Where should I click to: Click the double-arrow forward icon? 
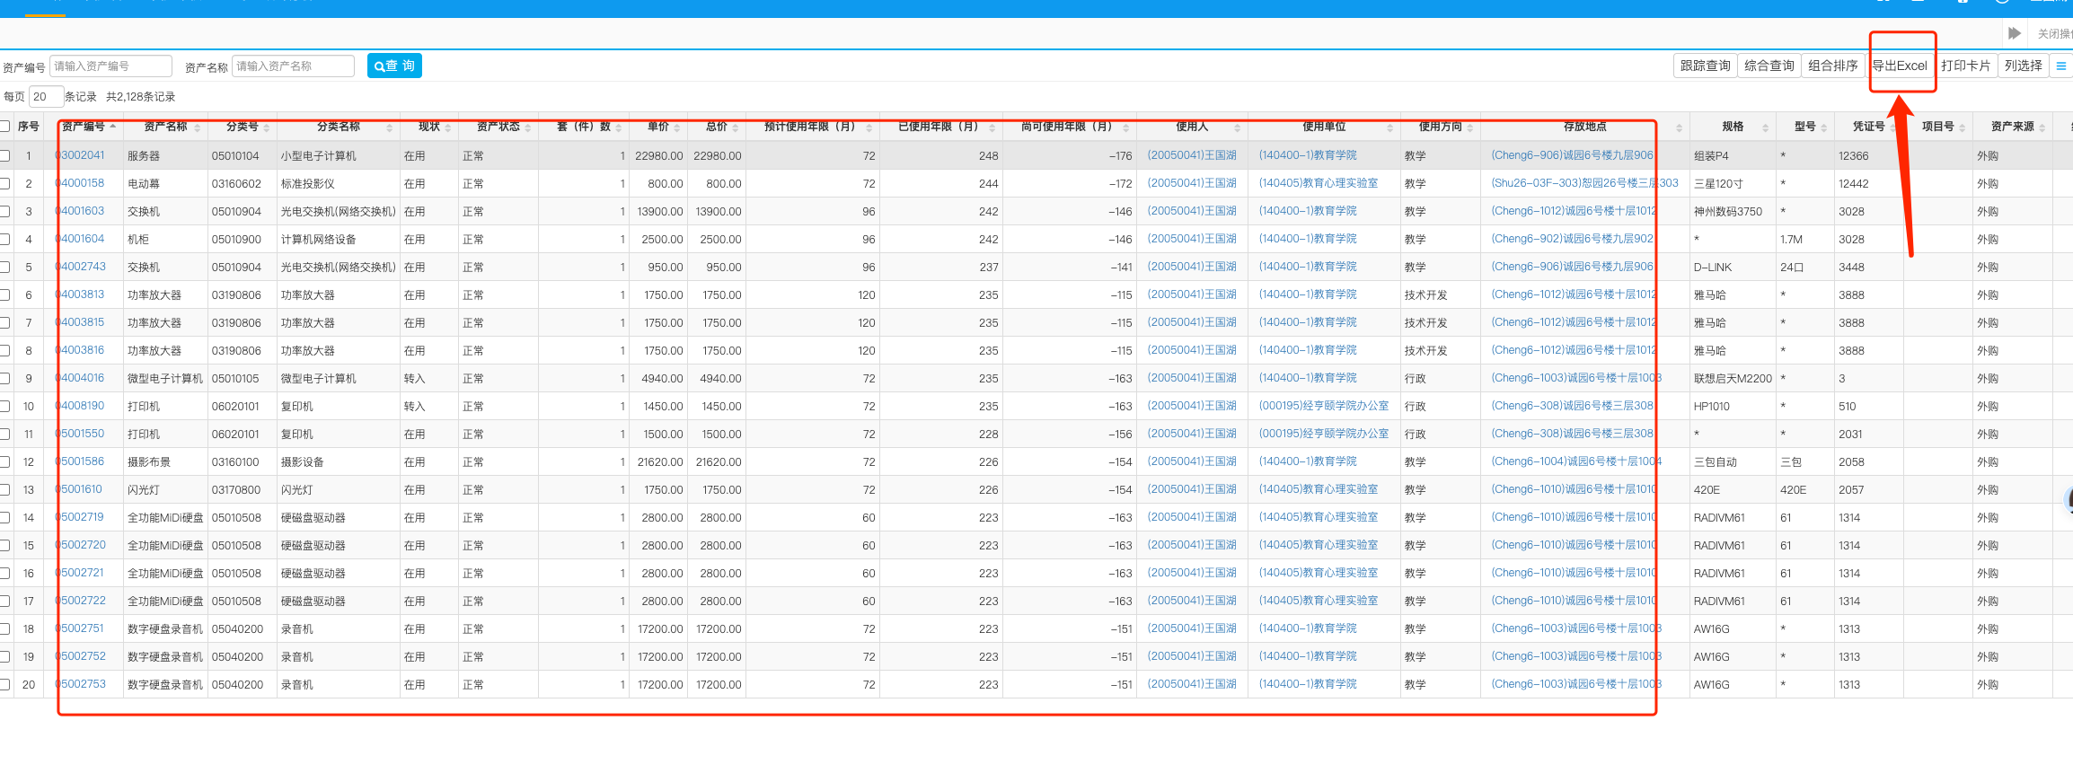tap(2015, 33)
